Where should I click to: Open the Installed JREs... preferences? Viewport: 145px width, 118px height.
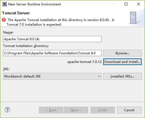click(x=122, y=76)
